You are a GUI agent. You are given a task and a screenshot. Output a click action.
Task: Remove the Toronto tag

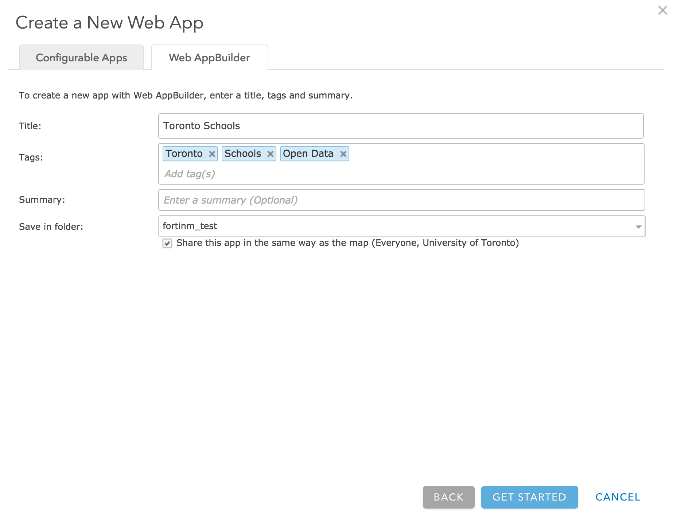tap(212, 154)
